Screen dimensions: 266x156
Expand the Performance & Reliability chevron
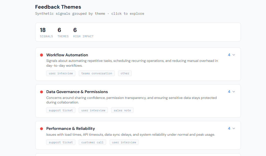pyautogui.click(x=234, y=129)
